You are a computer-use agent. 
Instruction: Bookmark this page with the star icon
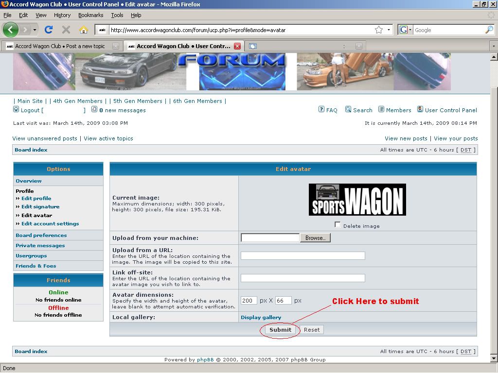[x=378, y=30]
